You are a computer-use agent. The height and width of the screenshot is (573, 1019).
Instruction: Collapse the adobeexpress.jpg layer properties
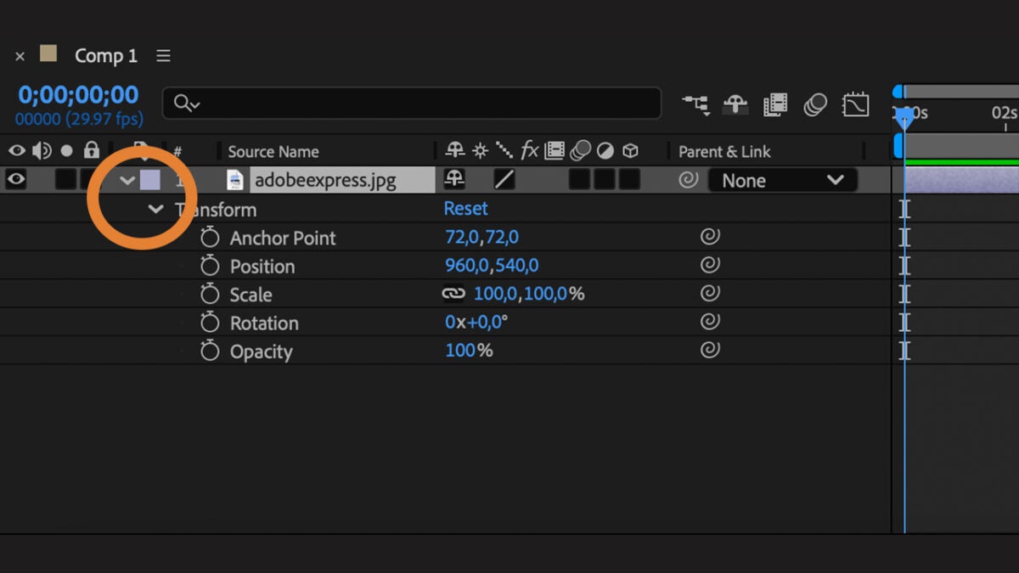[127, 180]
